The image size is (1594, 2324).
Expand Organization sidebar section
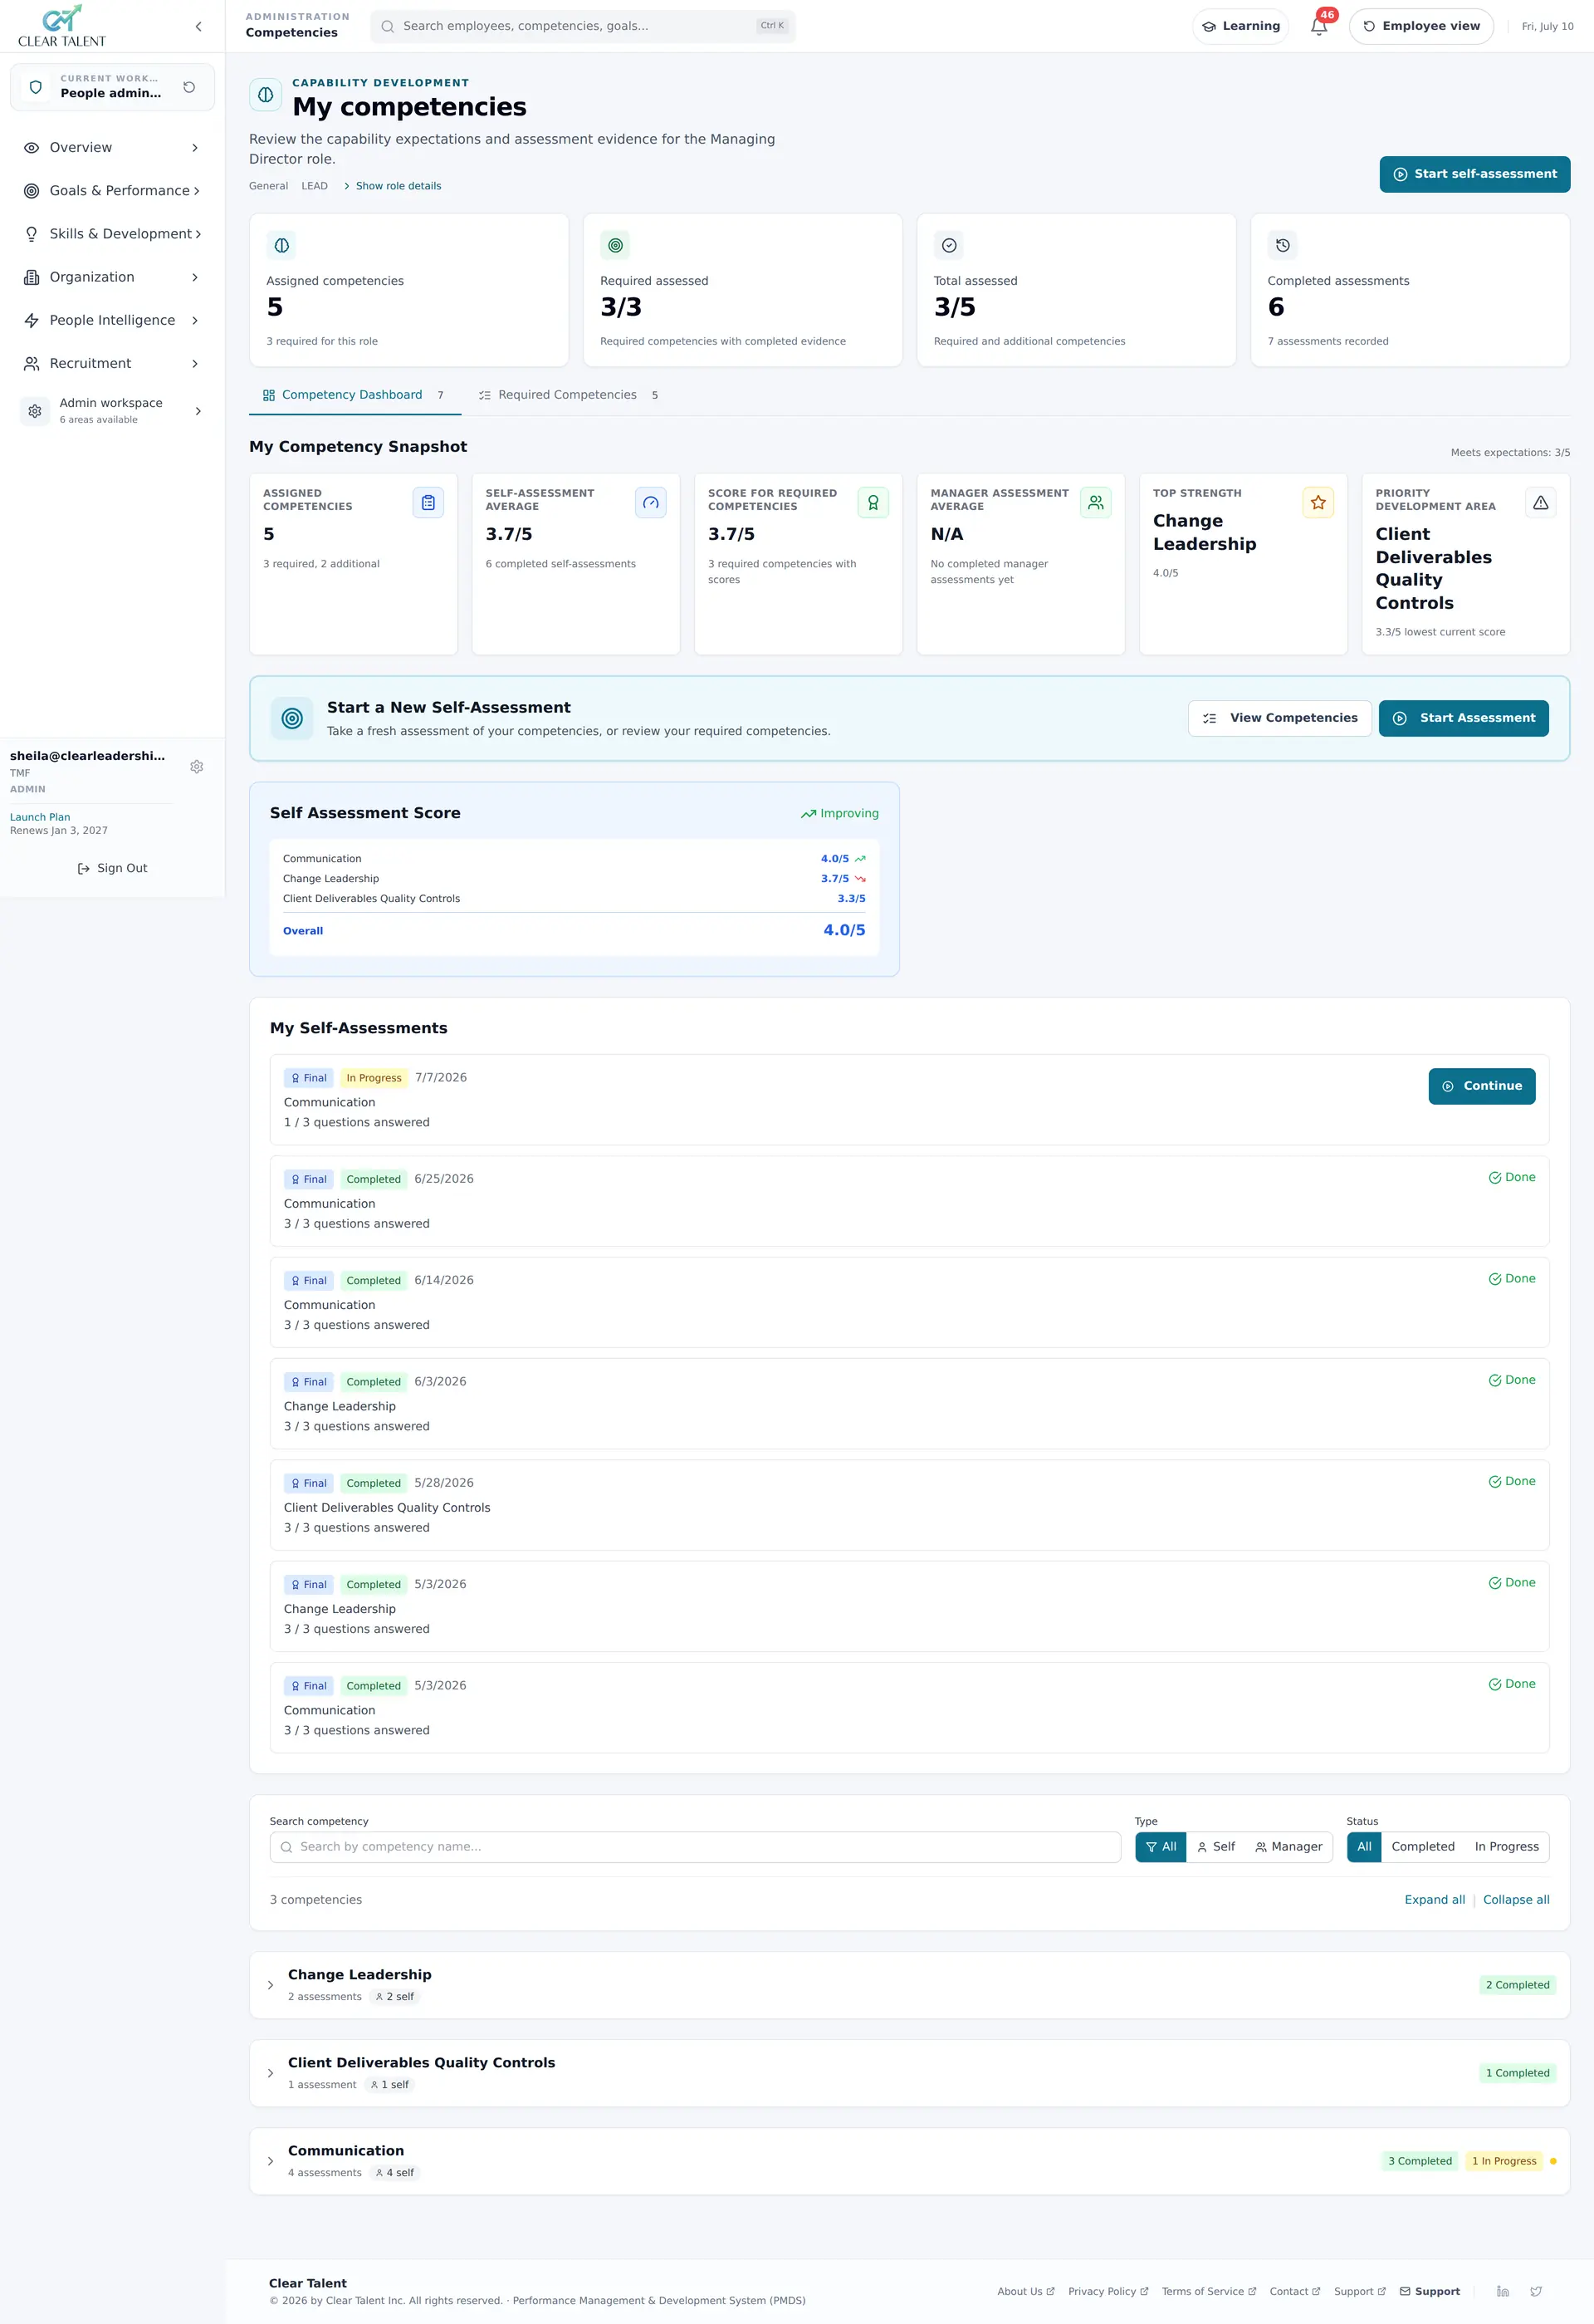tap(112, 277)
